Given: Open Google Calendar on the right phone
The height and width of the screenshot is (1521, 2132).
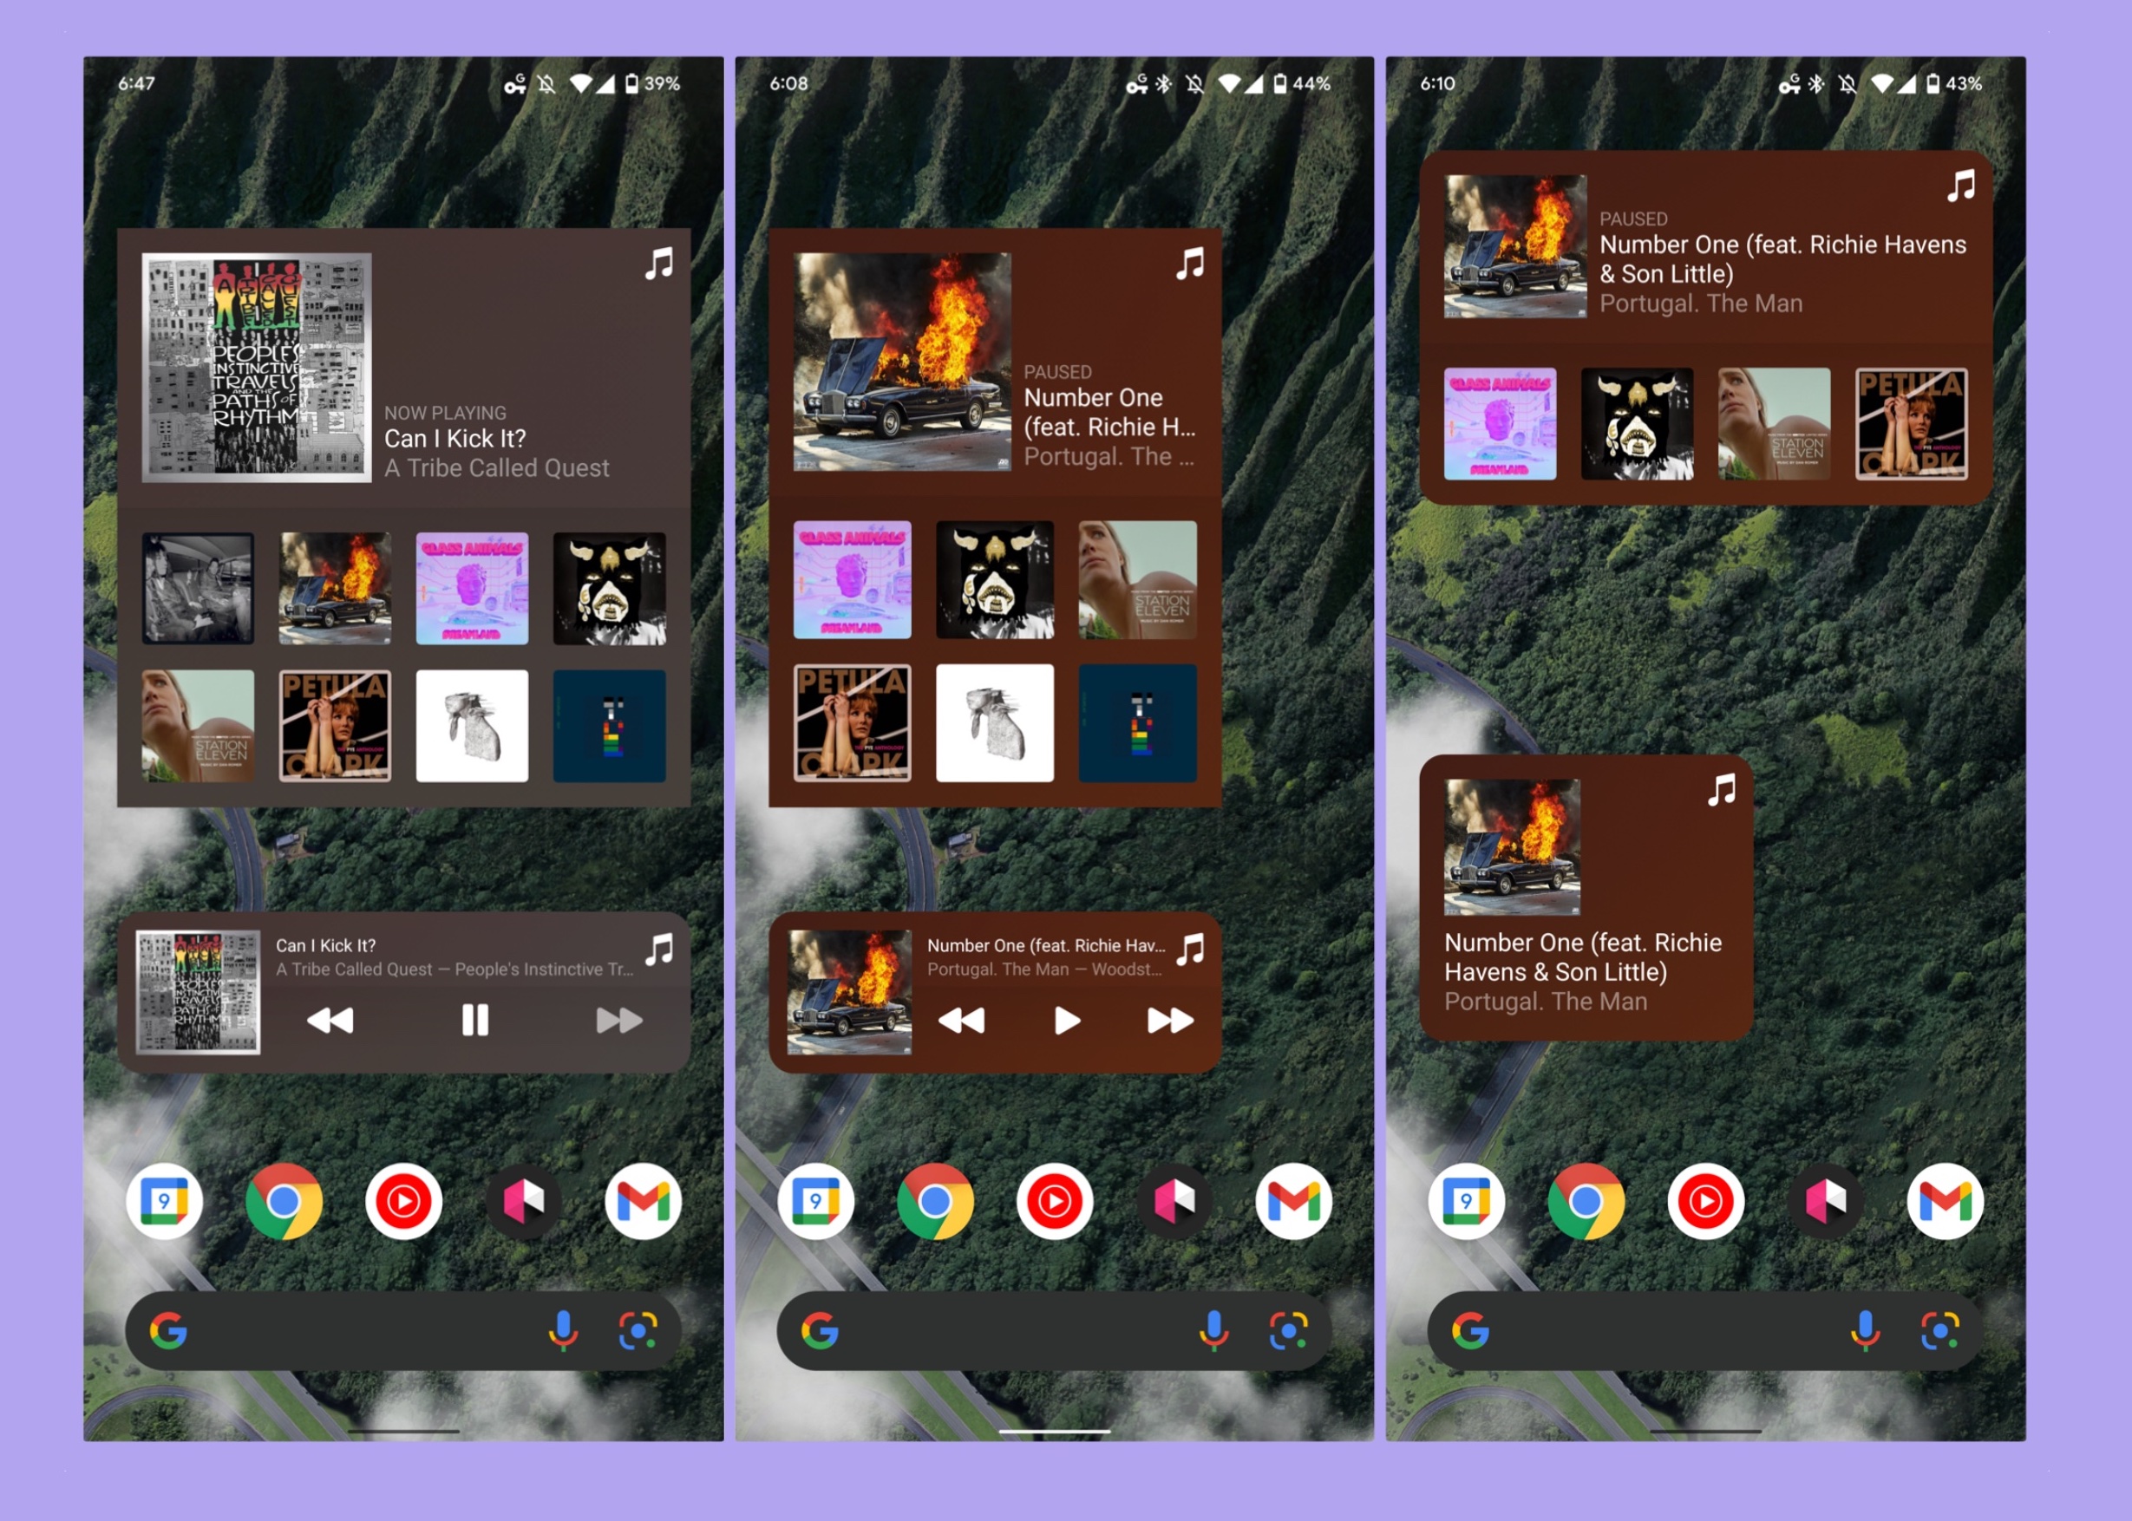Looking at the screenshot, I should (x=1467, y=1201).
